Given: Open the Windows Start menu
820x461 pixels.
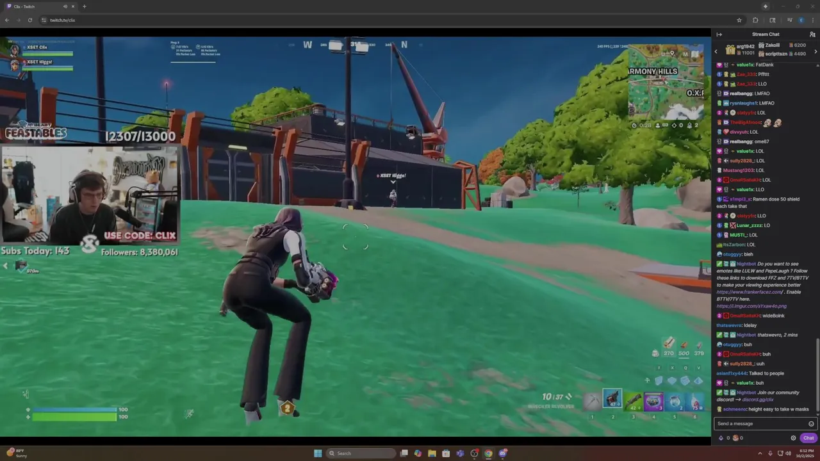Looking at the screenshot, I should [318, 453].
